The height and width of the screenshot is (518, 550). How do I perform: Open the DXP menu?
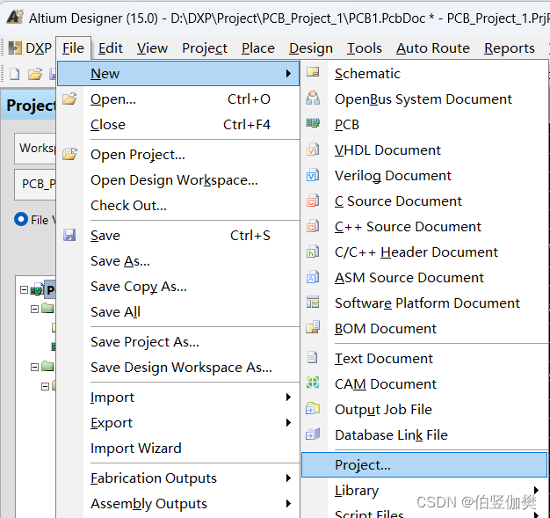30,48
